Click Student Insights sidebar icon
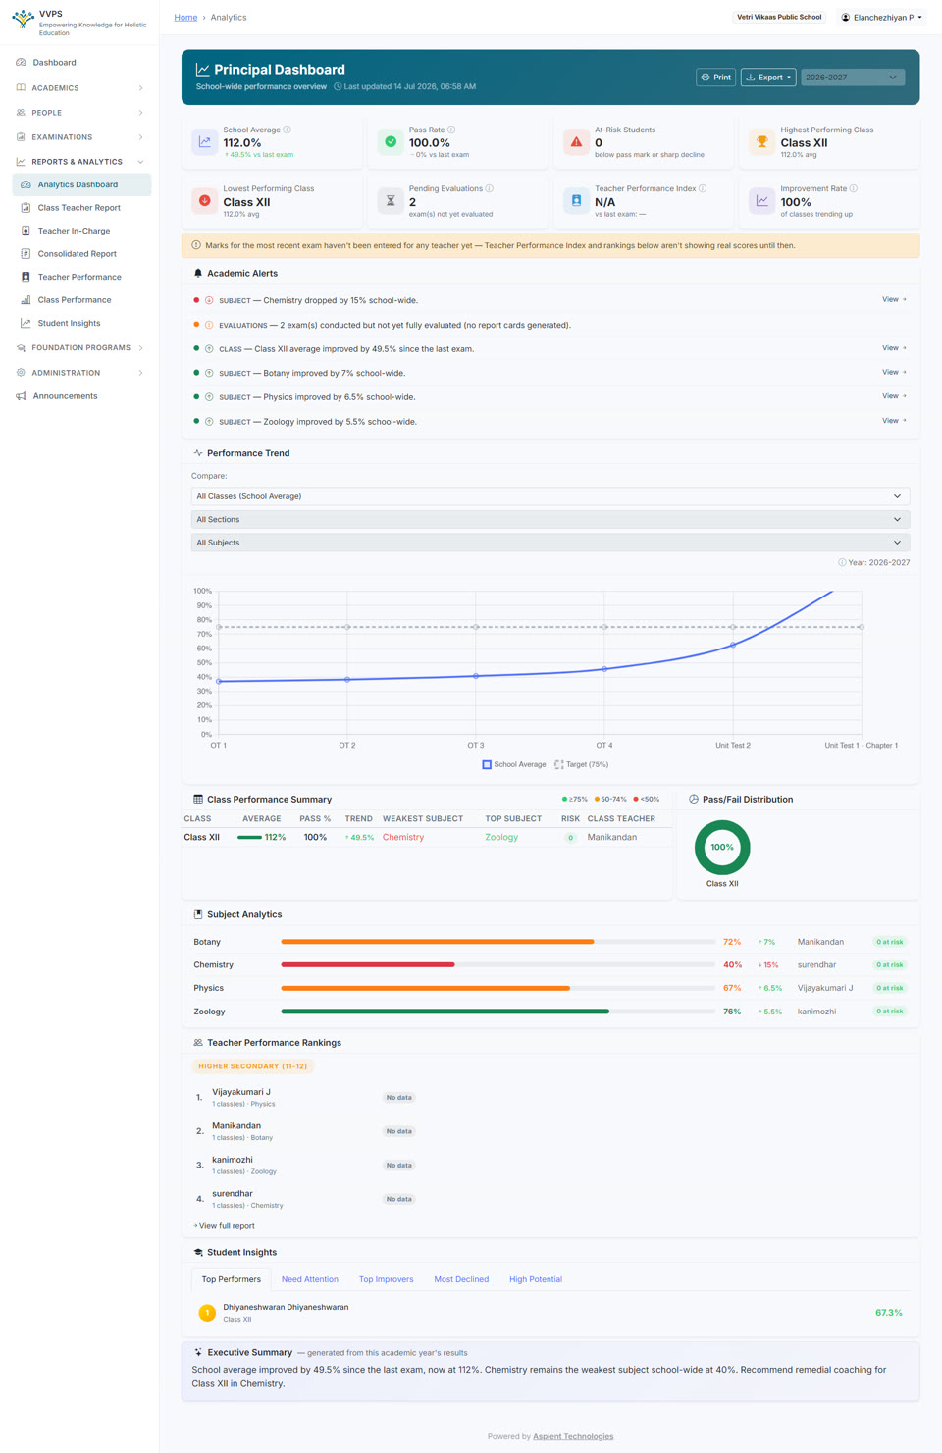The width and height of the screenshot is (942, 1453). 26,323
